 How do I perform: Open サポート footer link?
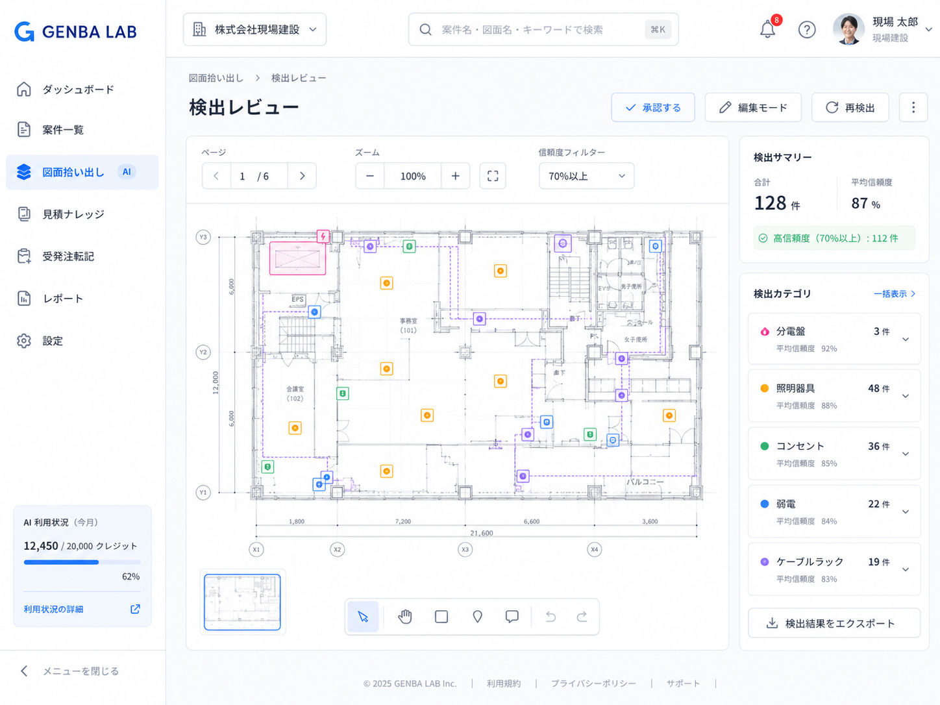[x=683, y=684]
